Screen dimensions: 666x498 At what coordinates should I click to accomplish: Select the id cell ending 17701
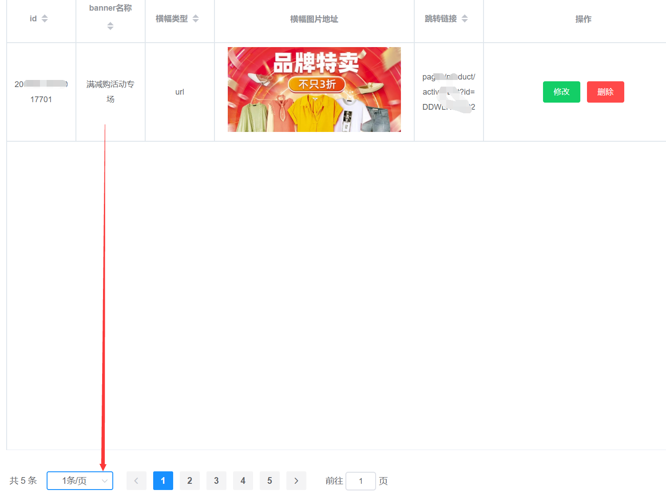[41, 92]
